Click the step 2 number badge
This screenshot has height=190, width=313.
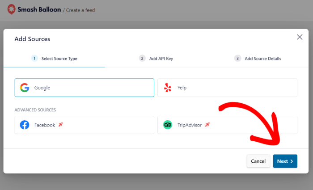point(142,59)
